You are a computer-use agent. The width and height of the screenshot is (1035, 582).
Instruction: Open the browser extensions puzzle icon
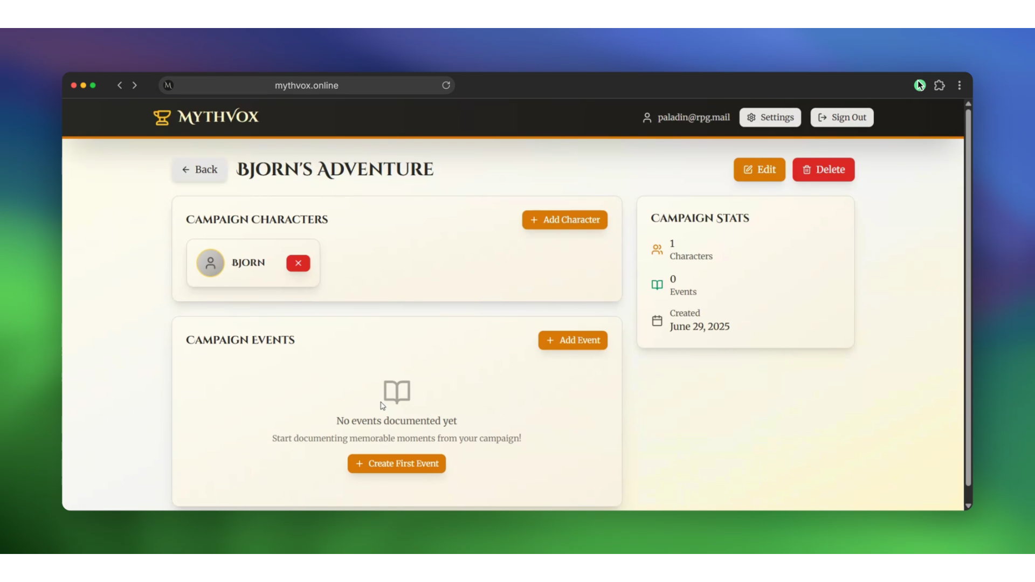[x=940, y=85]
